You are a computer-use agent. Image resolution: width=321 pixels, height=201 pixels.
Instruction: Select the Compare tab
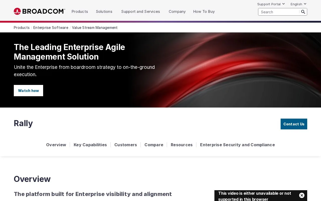coord(154,145)
